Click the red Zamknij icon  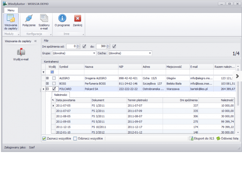point(77,18)
